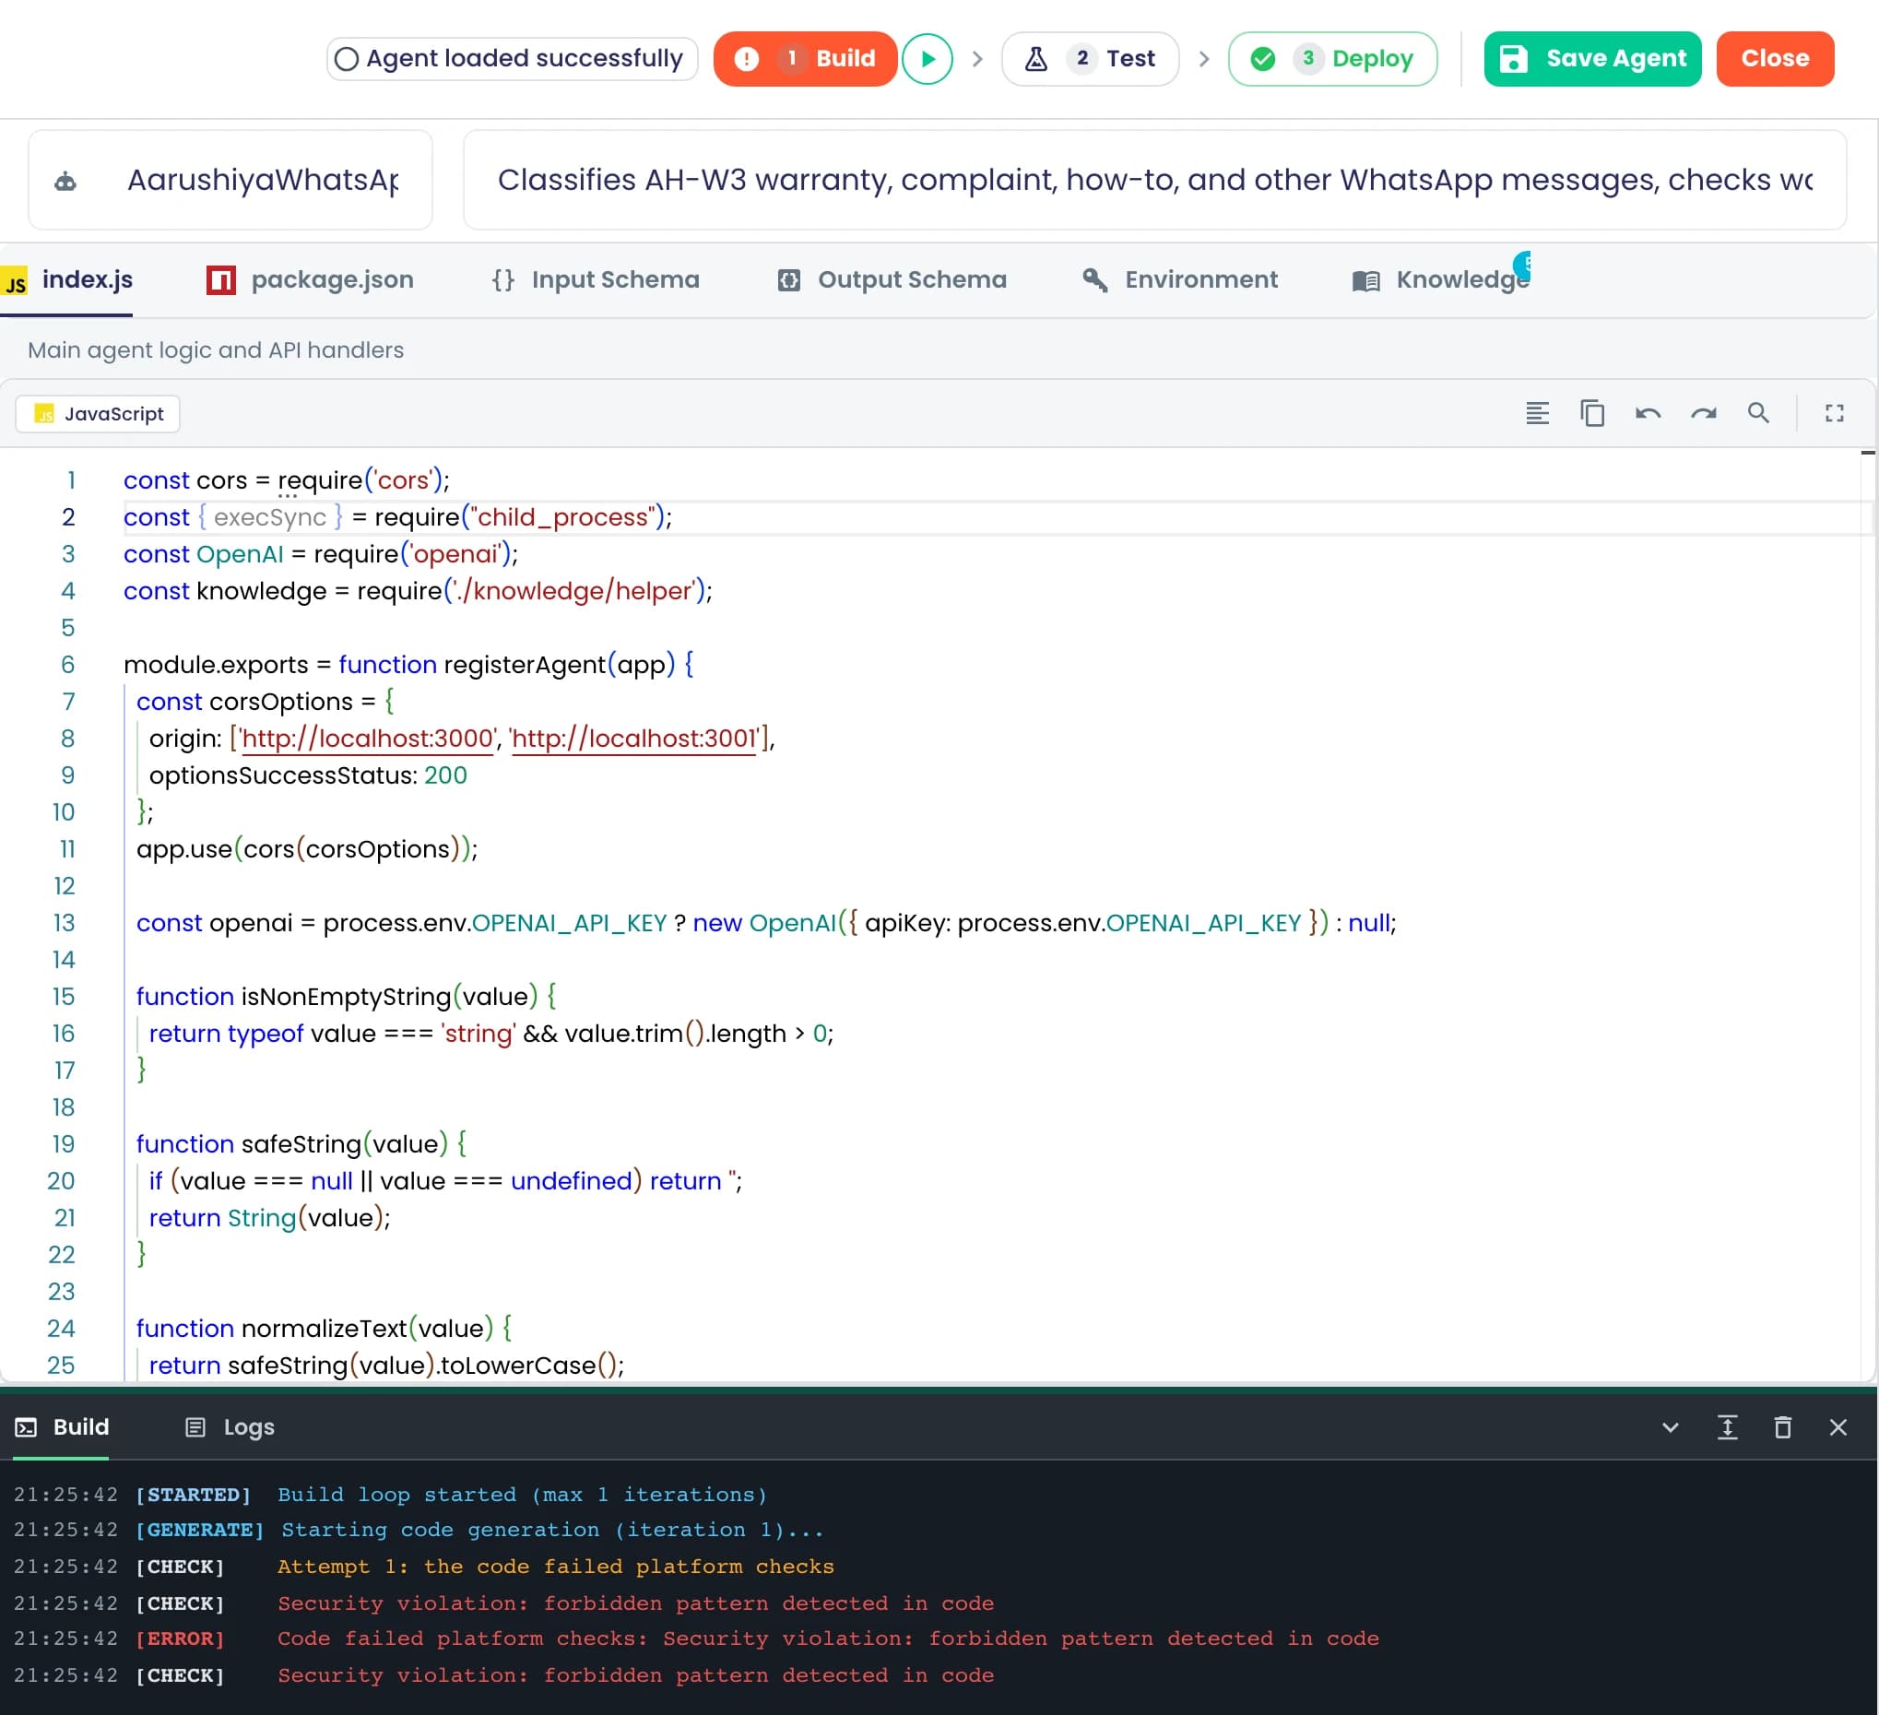The width and height of the screenshot is (1879, 1715).
Task: Click the redo icon in editor toolbar
Action: [1703, 413]
